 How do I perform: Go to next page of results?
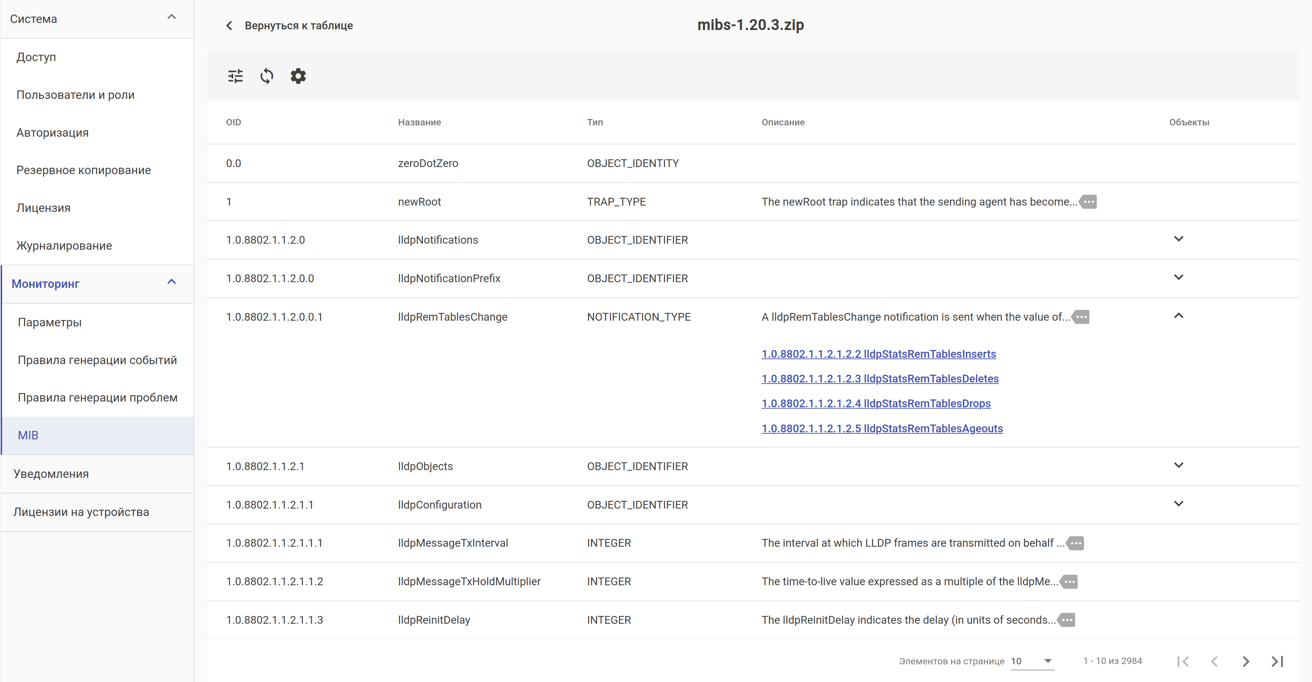(x=1245, y=661)
